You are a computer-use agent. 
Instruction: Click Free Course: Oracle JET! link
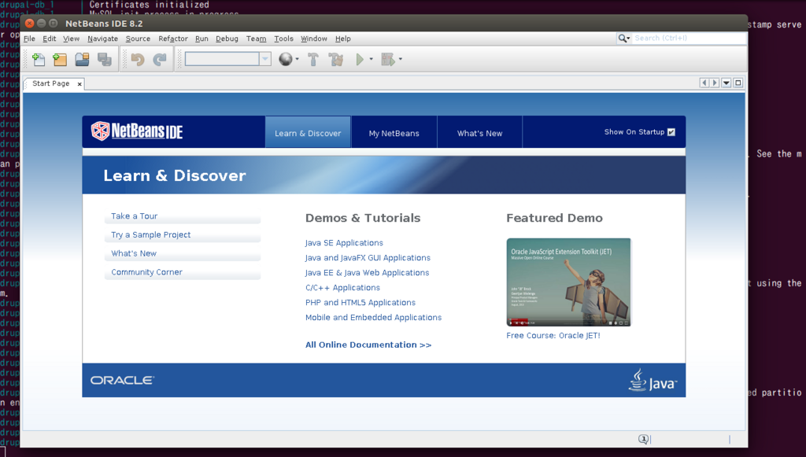click(x=553, y=335)
